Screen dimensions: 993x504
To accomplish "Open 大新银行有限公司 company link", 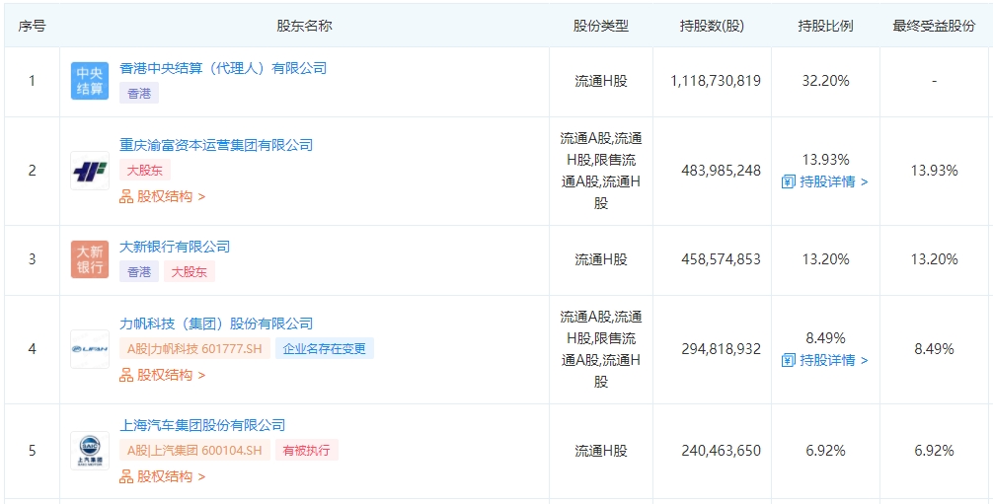I will [175, 247].
